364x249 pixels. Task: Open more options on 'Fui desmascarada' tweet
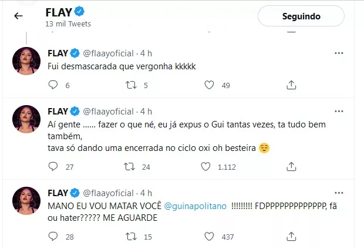coord(339,53)
